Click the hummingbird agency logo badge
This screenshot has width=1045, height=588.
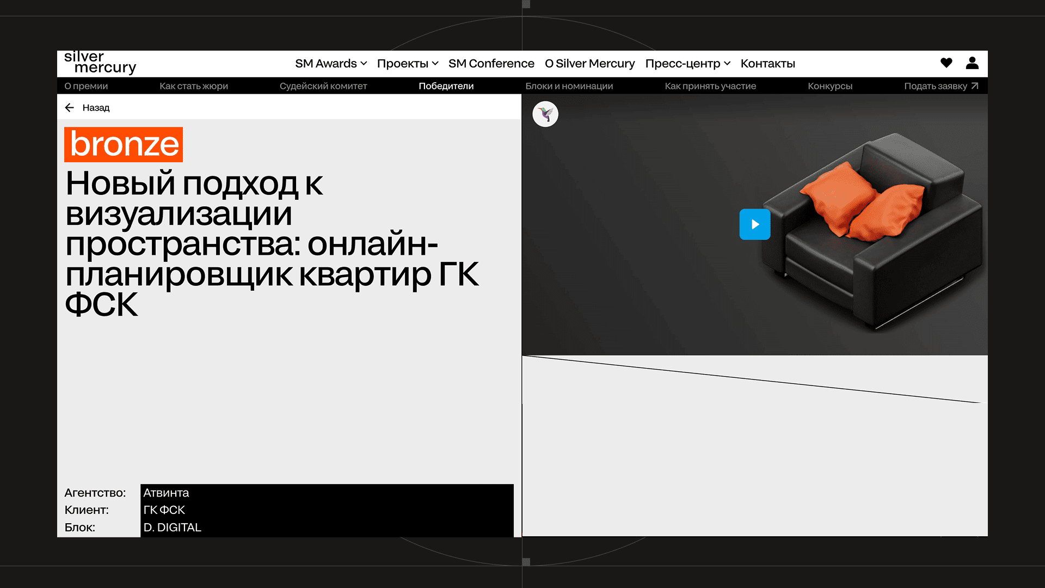[x=545, y=114]
